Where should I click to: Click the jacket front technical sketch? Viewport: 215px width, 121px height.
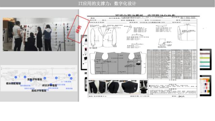[x=103, y=37]
